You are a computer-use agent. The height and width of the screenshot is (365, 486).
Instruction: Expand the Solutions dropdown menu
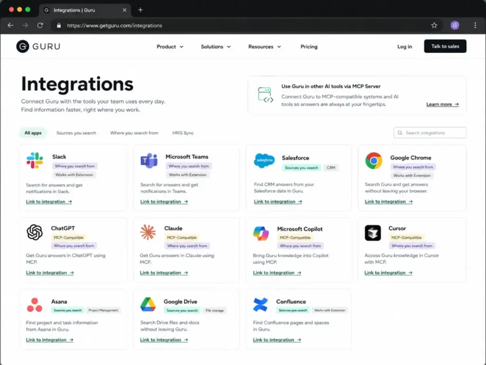pyautogui.click(x=216, y=47)
